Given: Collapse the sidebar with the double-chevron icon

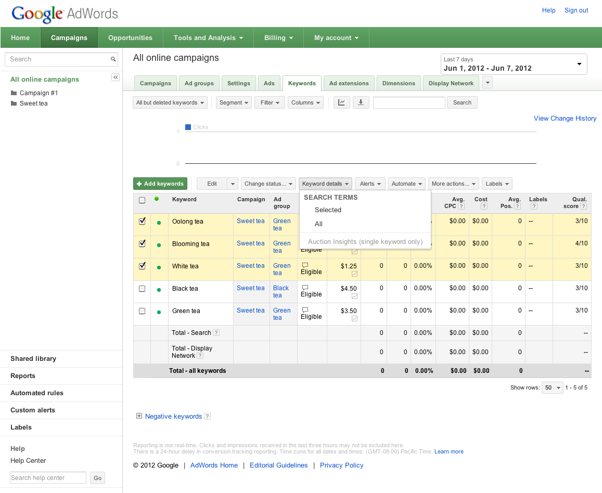Looking at the screenshot, I should (115, 77).
